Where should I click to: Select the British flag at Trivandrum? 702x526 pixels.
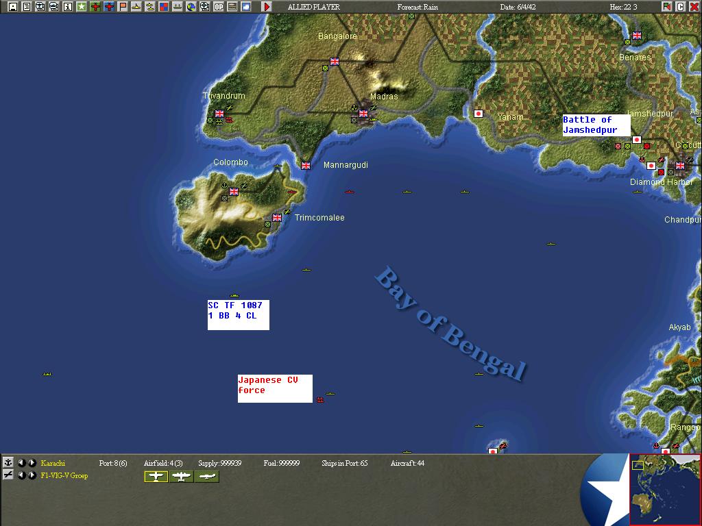click(219, 114)
